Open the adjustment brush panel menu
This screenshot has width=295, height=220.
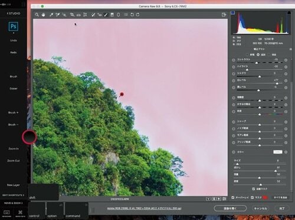tap(291, 49)
